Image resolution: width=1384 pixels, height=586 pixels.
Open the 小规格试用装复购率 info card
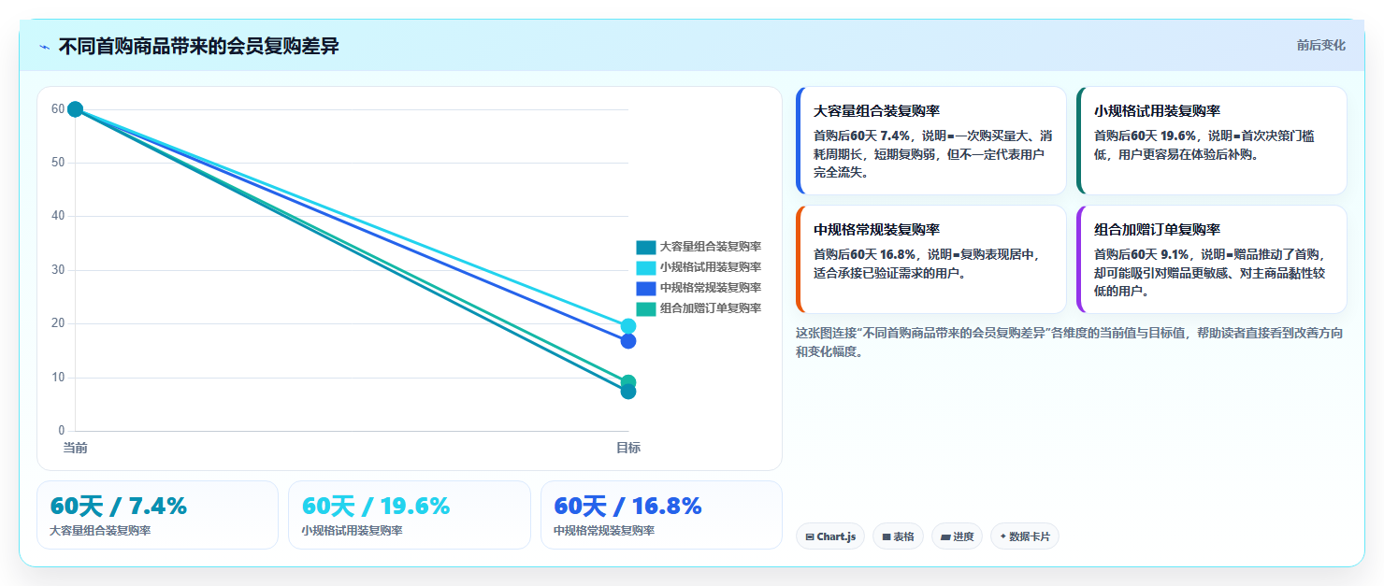coord(1212,140)
